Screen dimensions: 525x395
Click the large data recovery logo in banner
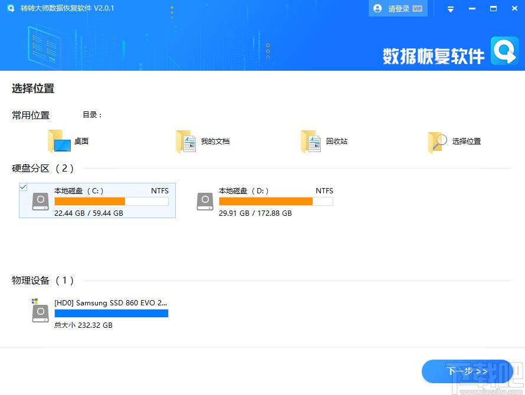(504, 51)
